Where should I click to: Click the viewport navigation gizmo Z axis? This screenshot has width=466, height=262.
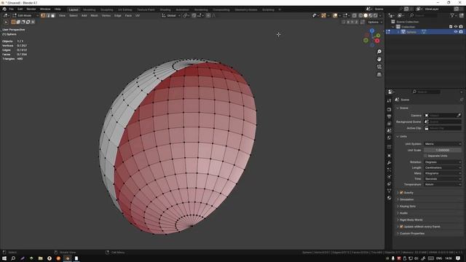372,31
